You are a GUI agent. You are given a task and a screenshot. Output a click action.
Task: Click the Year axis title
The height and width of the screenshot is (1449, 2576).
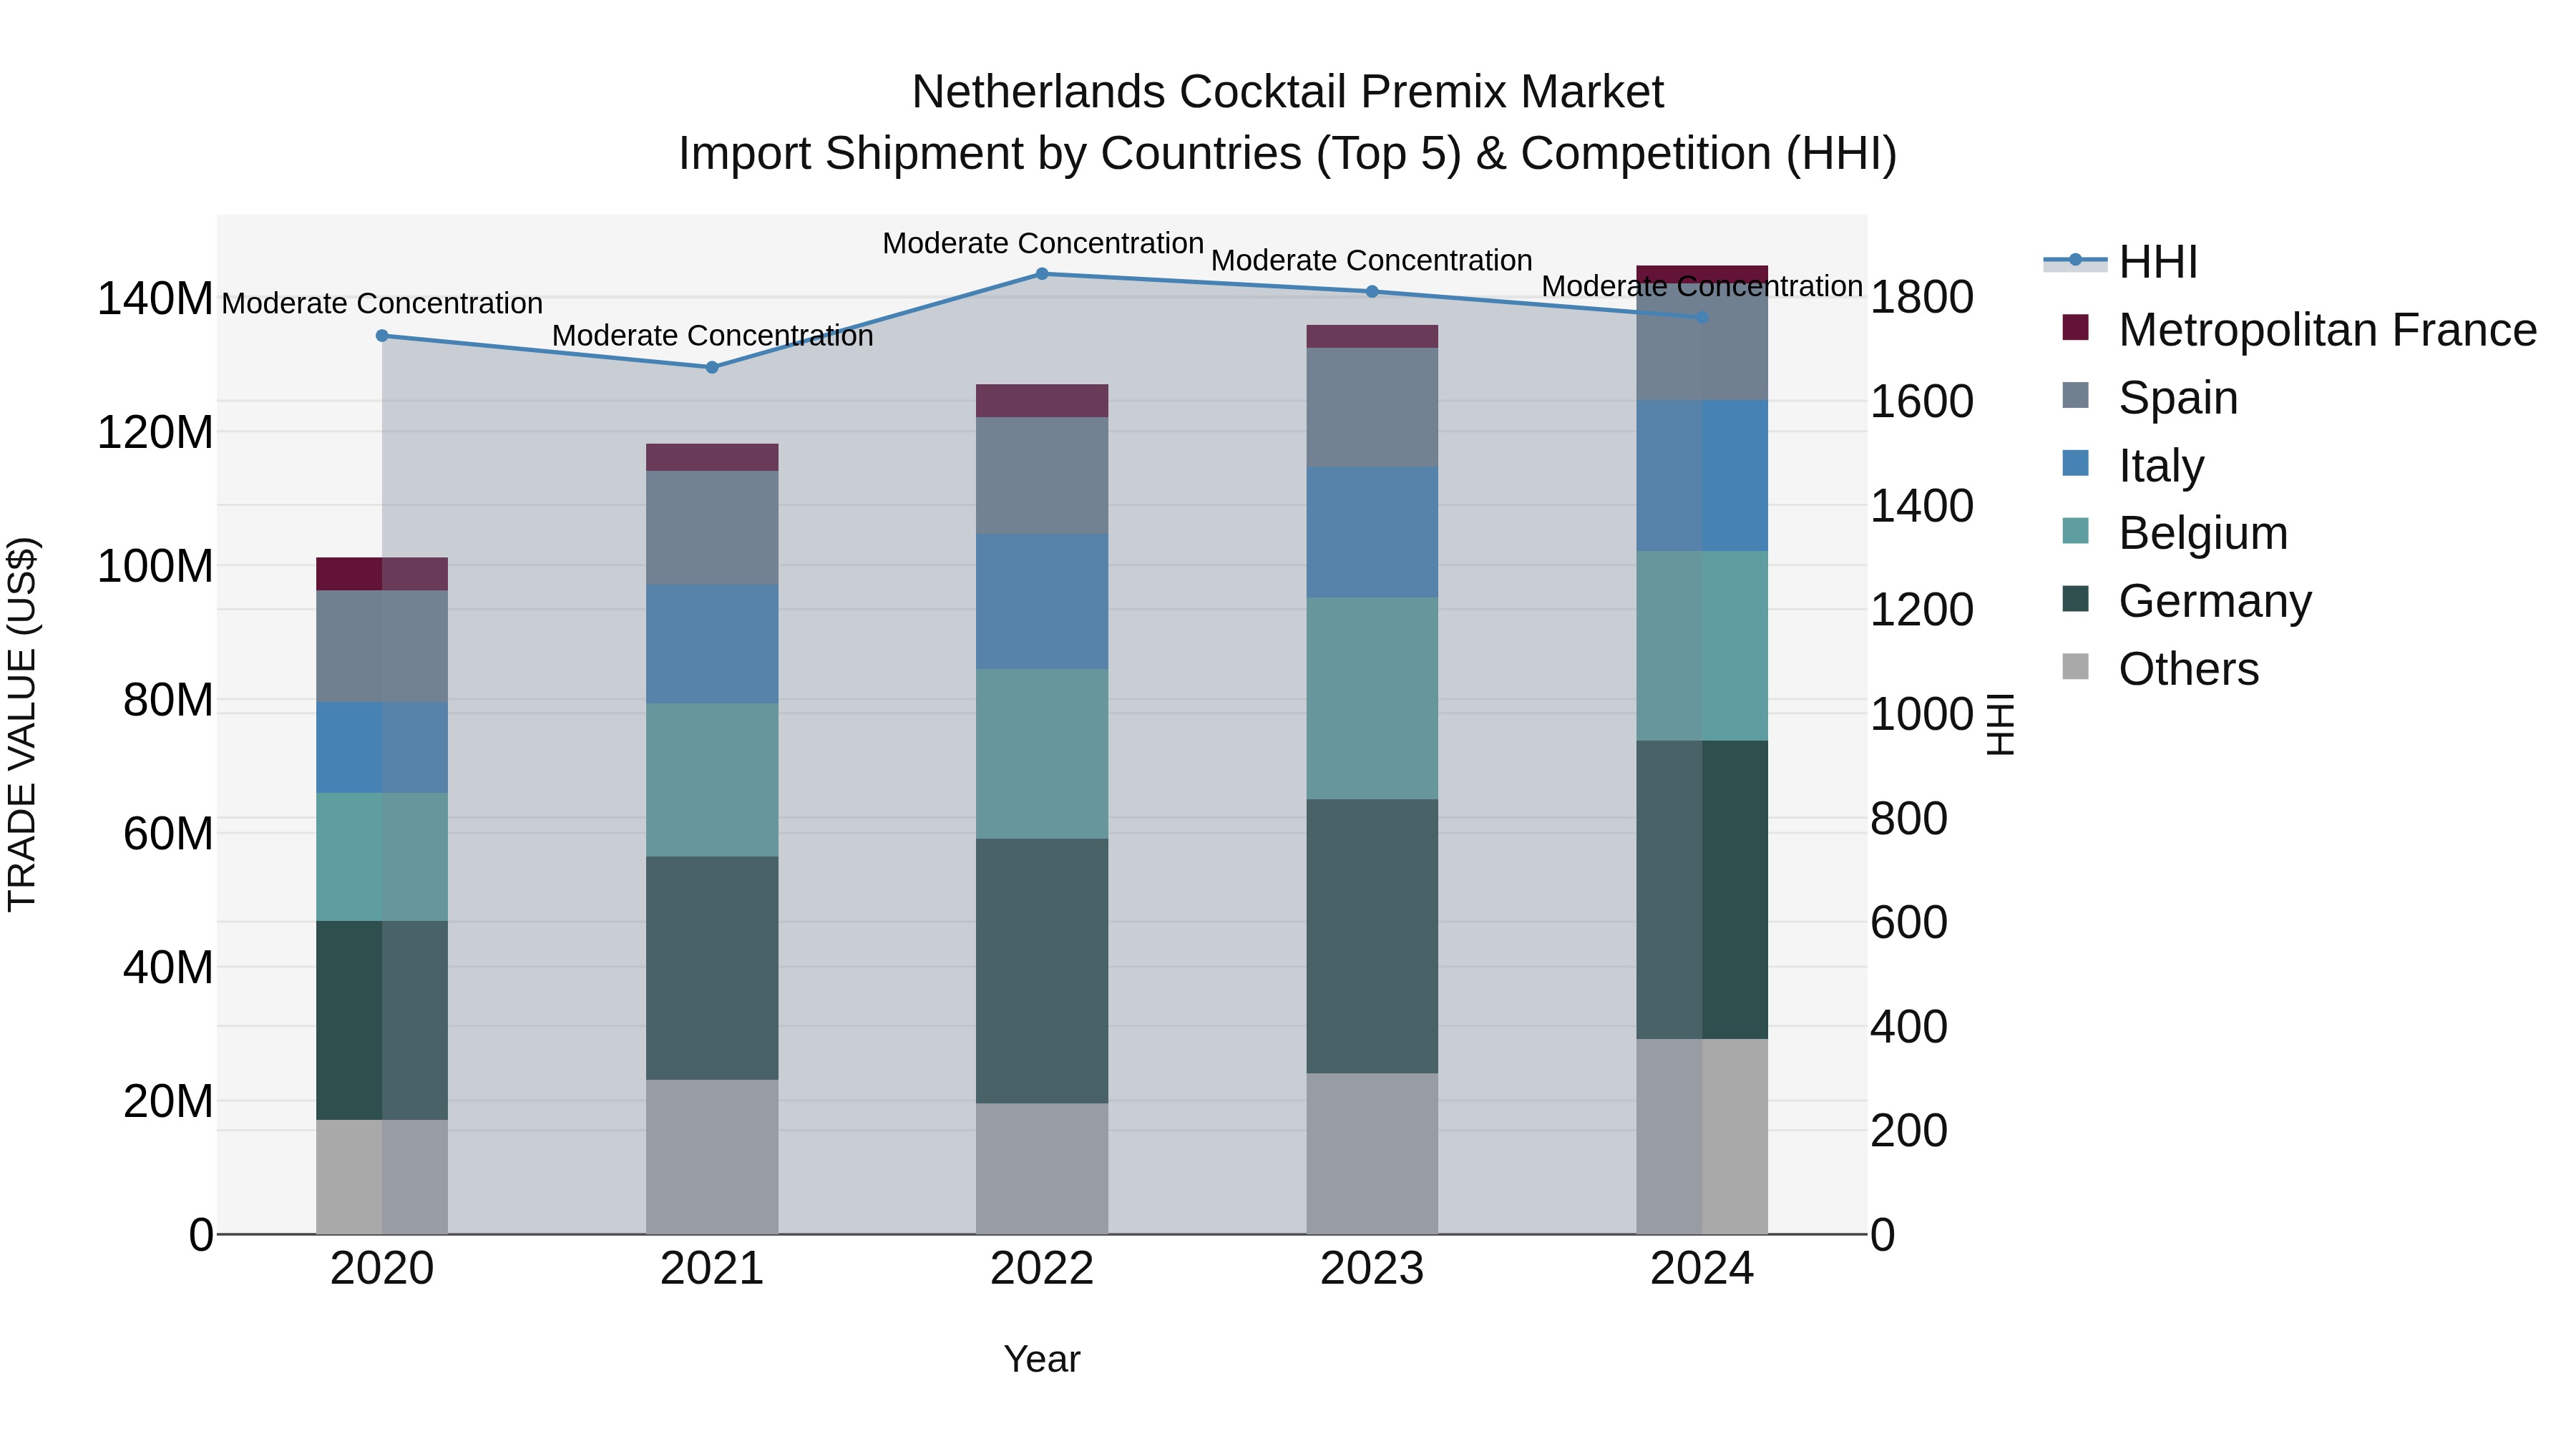[1042, 1360]
